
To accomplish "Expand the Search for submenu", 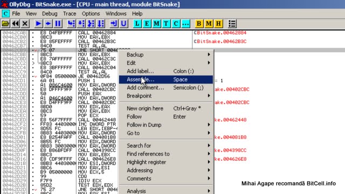I will pyautogui.click(x=166, y=145).
